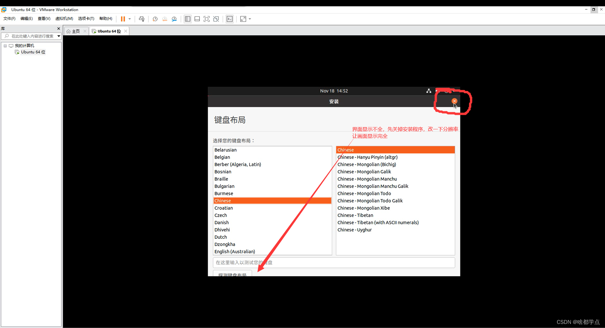This screenshot has height=328, width=605.
Task: Select the plain Chinese variant in right list
Action: 395,150
